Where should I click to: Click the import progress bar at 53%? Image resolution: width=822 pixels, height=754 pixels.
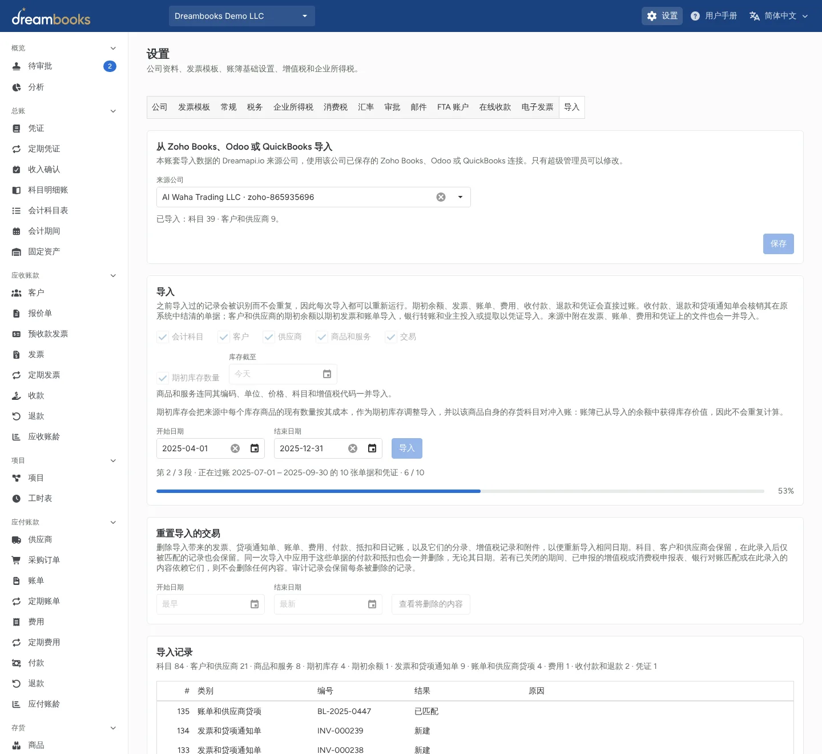tap(460, 491)
